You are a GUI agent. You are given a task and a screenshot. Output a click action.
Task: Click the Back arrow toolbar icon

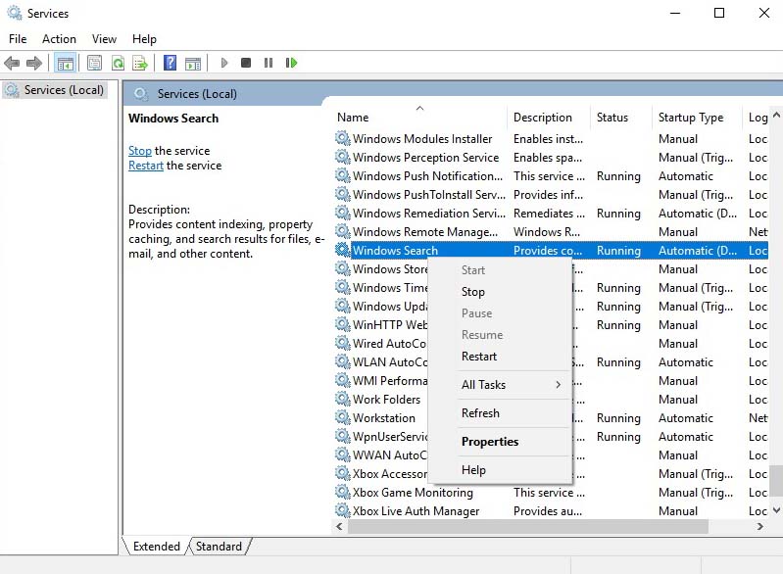12,63
